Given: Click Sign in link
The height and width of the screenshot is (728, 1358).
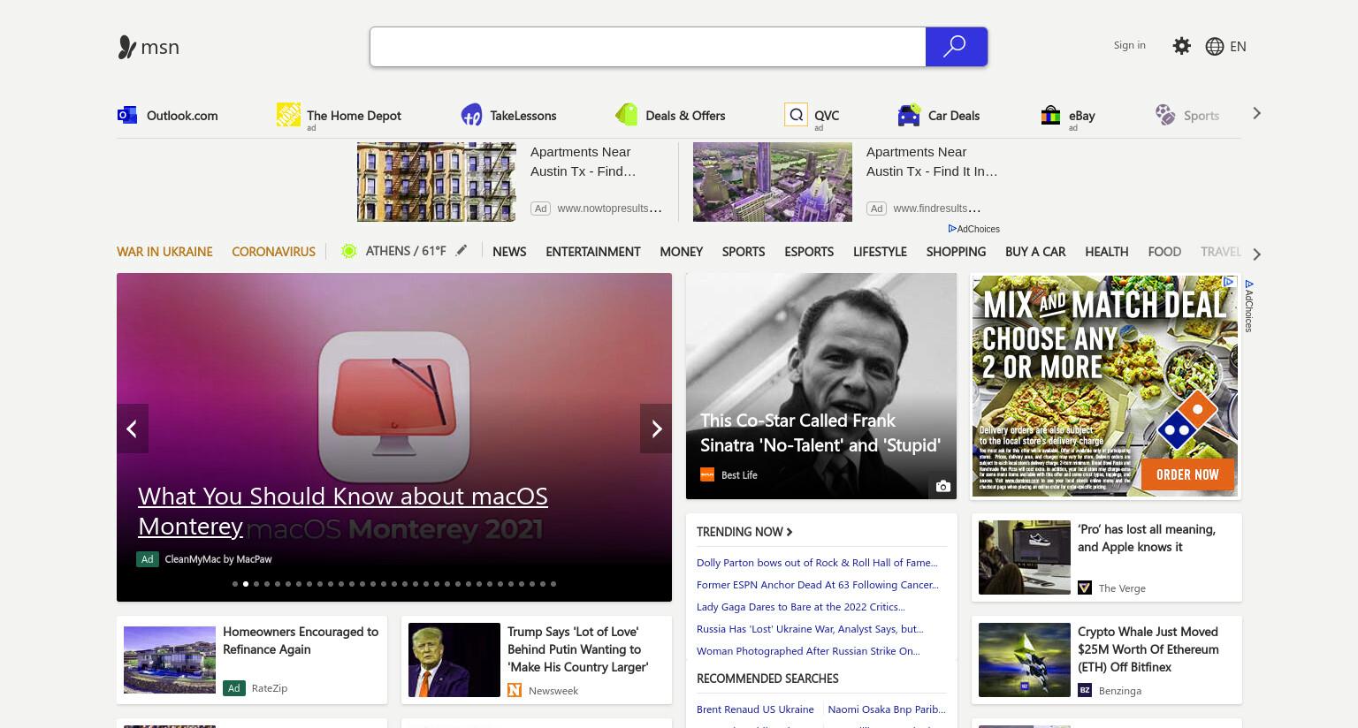Looking at the screenshot, I should pos(1129,45).
